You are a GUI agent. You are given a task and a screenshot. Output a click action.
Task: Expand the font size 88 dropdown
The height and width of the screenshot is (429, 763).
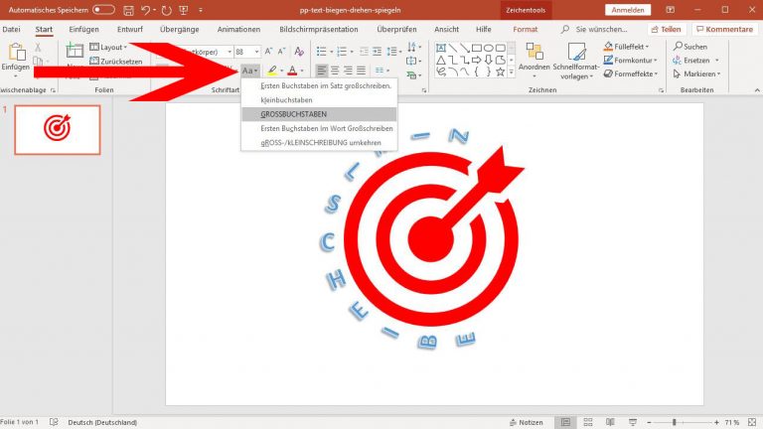[x=256, y=51]
